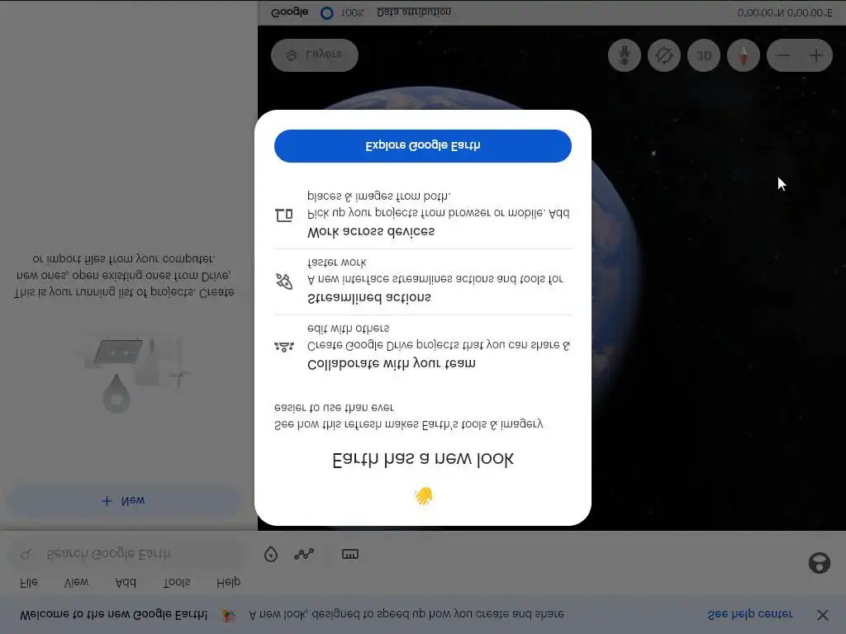
Task: Zoom out with the minus button
Action: (783, 55)
